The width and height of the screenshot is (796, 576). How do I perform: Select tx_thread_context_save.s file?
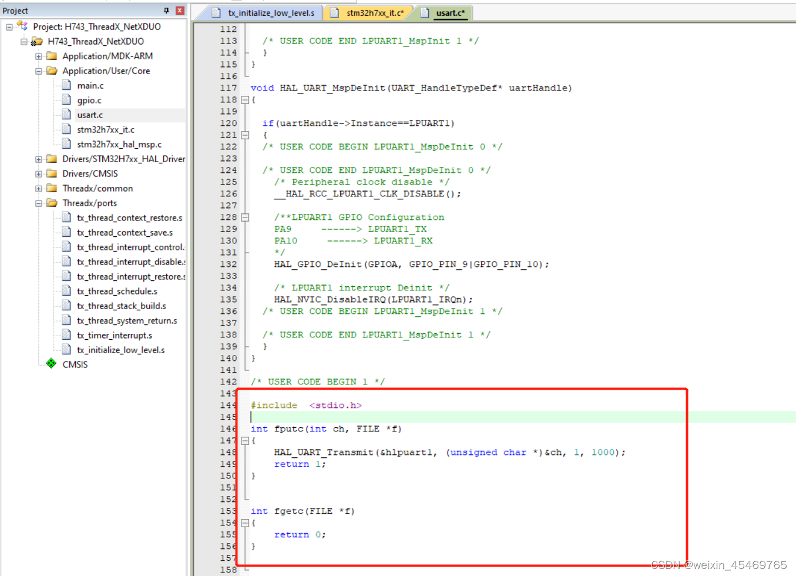pos(125,233)
